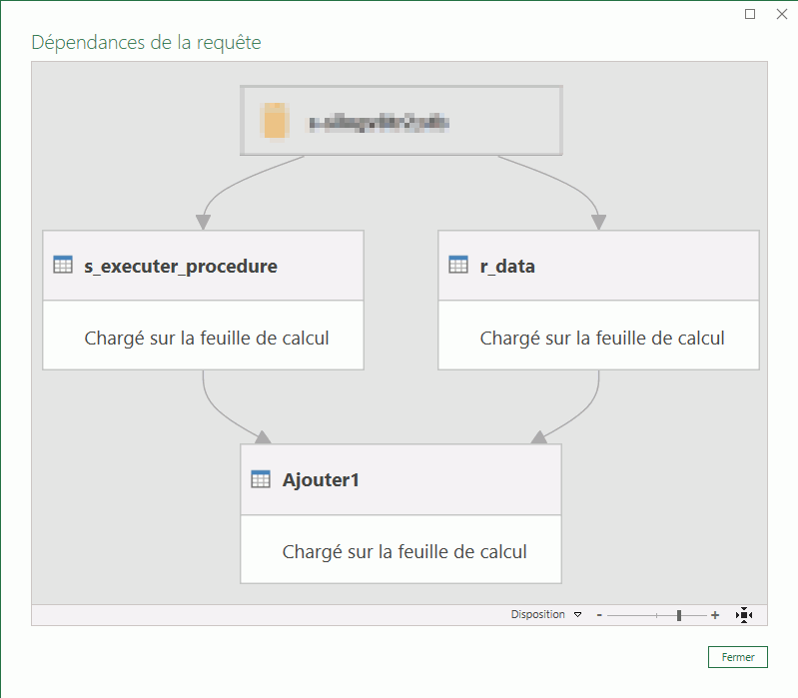The height and width of the screenshot is (698, 798).
Task: Select the r_data query node title
Action: click(507, 267)
